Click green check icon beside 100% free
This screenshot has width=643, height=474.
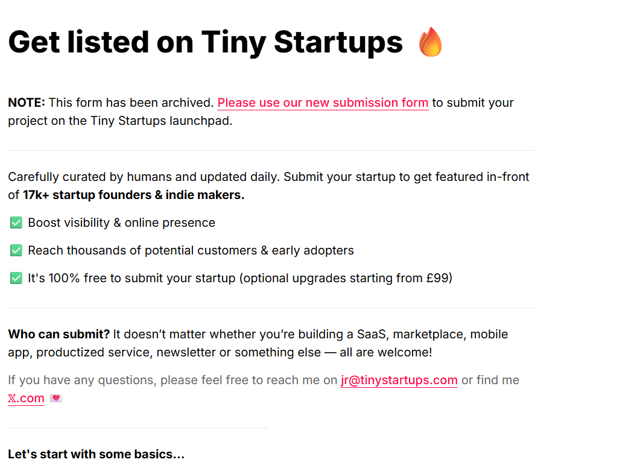click(16, 278)
